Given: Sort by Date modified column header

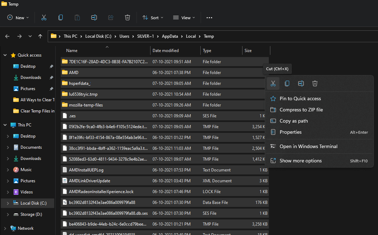Looking at the screenshot, I should [165, 51].
